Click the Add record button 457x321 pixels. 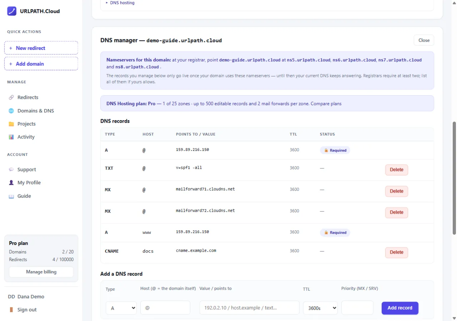tap(400, 308)
